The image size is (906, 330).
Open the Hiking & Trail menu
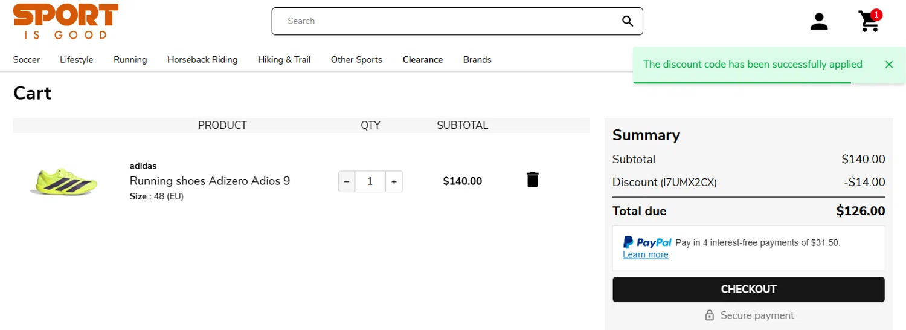284,60
